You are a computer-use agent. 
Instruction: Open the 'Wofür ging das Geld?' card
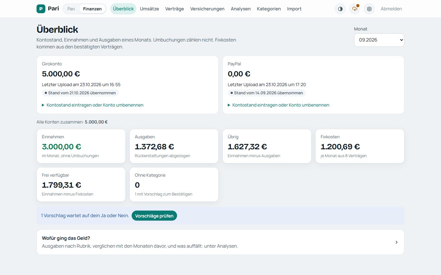point(220,242)
